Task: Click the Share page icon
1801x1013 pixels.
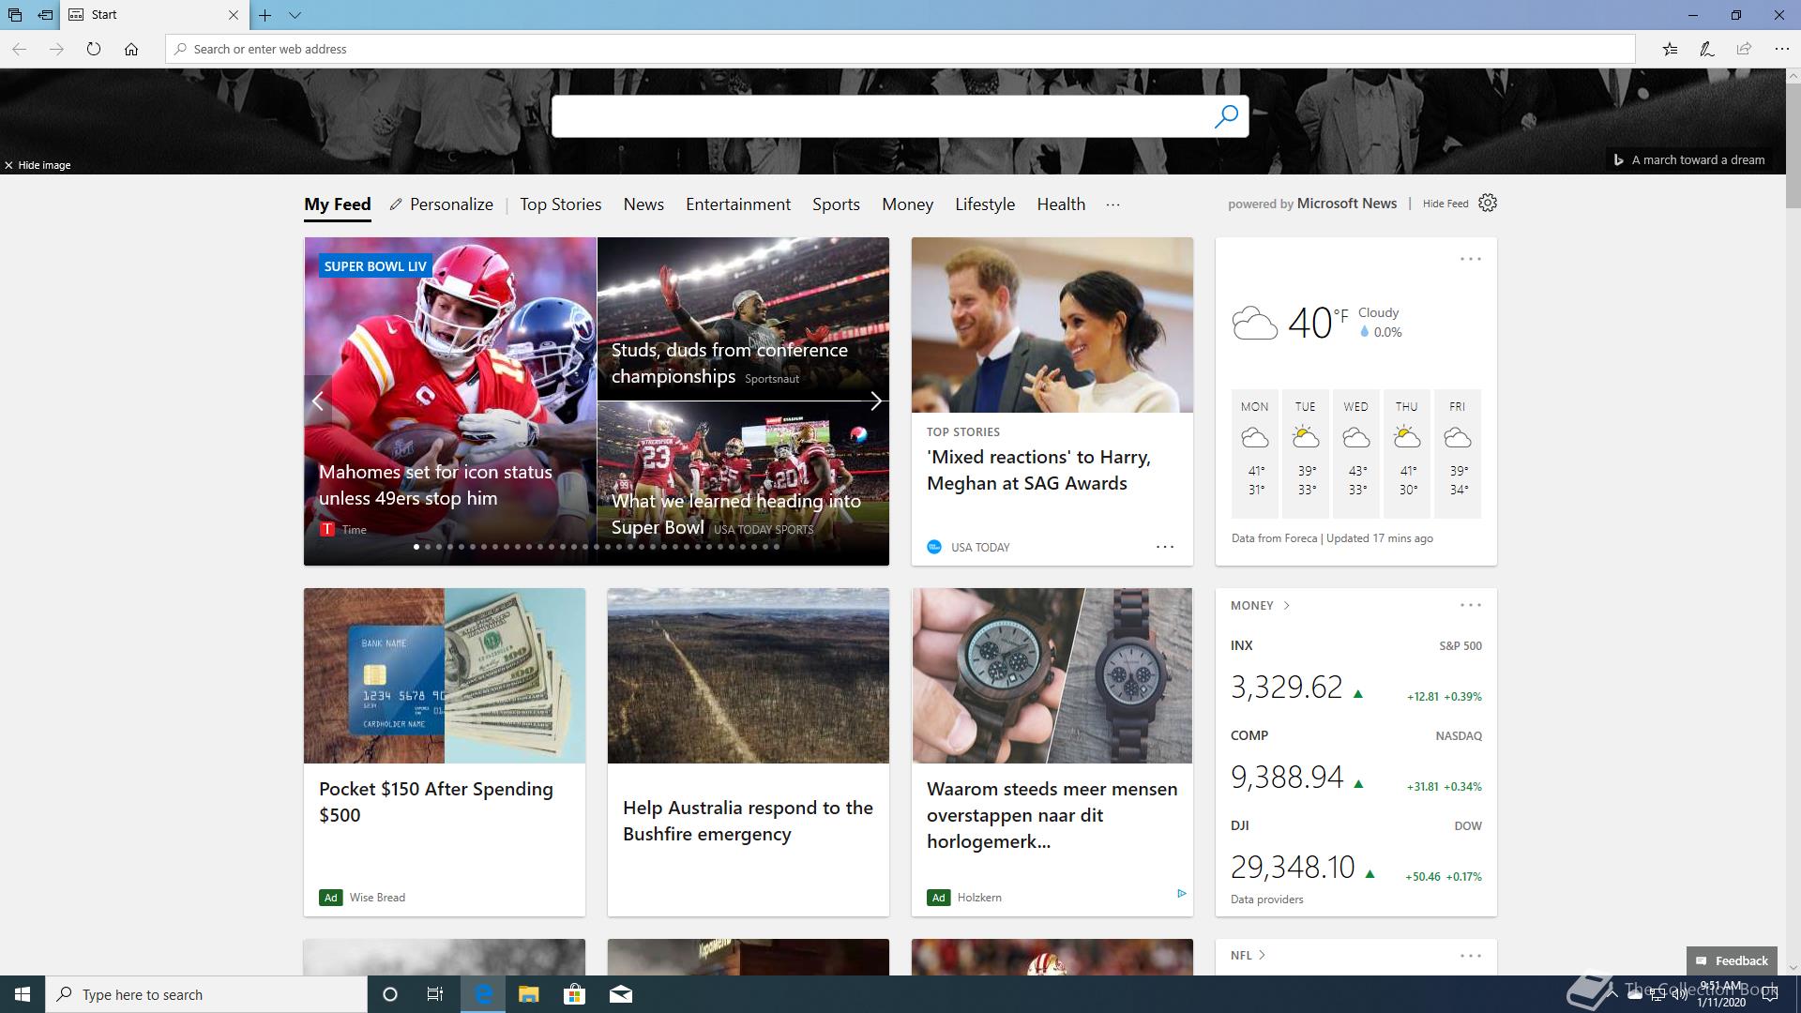Action: (x=1744, y=49)
